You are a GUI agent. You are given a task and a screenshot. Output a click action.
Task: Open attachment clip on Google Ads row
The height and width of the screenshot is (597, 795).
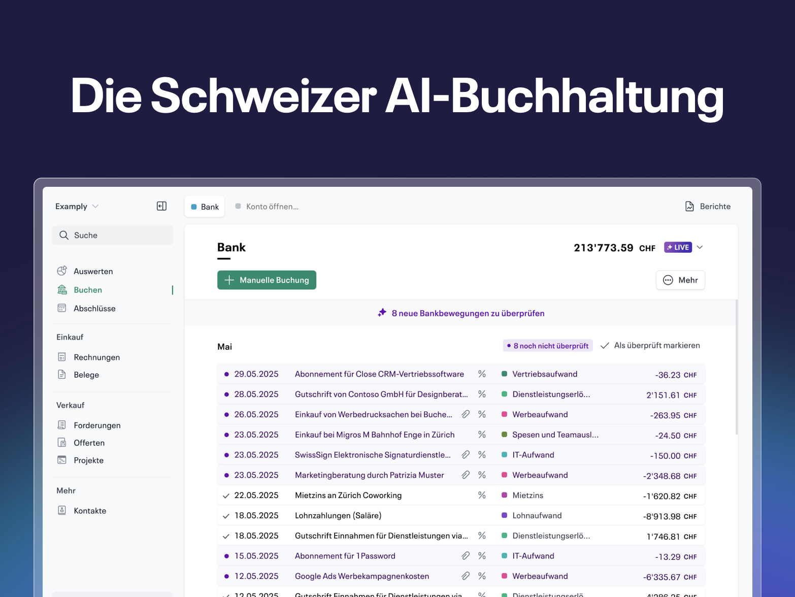pos(466,576)
